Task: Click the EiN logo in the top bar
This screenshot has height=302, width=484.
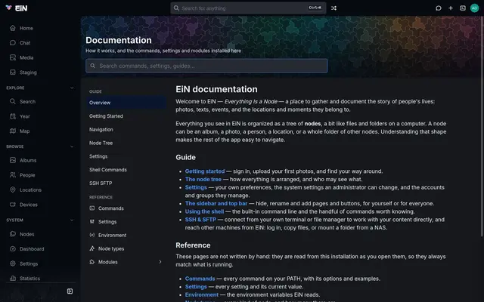Action: click(17, 8)
